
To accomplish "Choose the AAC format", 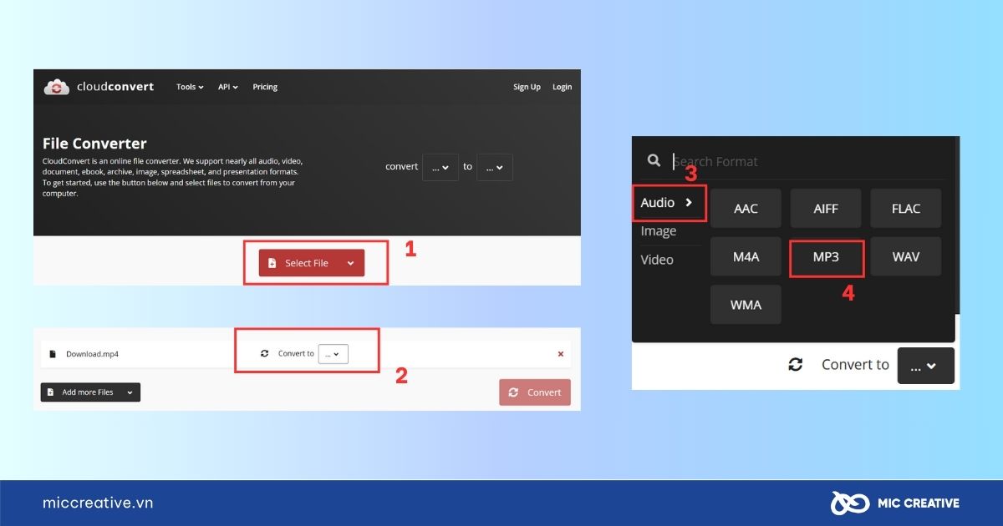I will pyautogui.click(x=746, y=209).
